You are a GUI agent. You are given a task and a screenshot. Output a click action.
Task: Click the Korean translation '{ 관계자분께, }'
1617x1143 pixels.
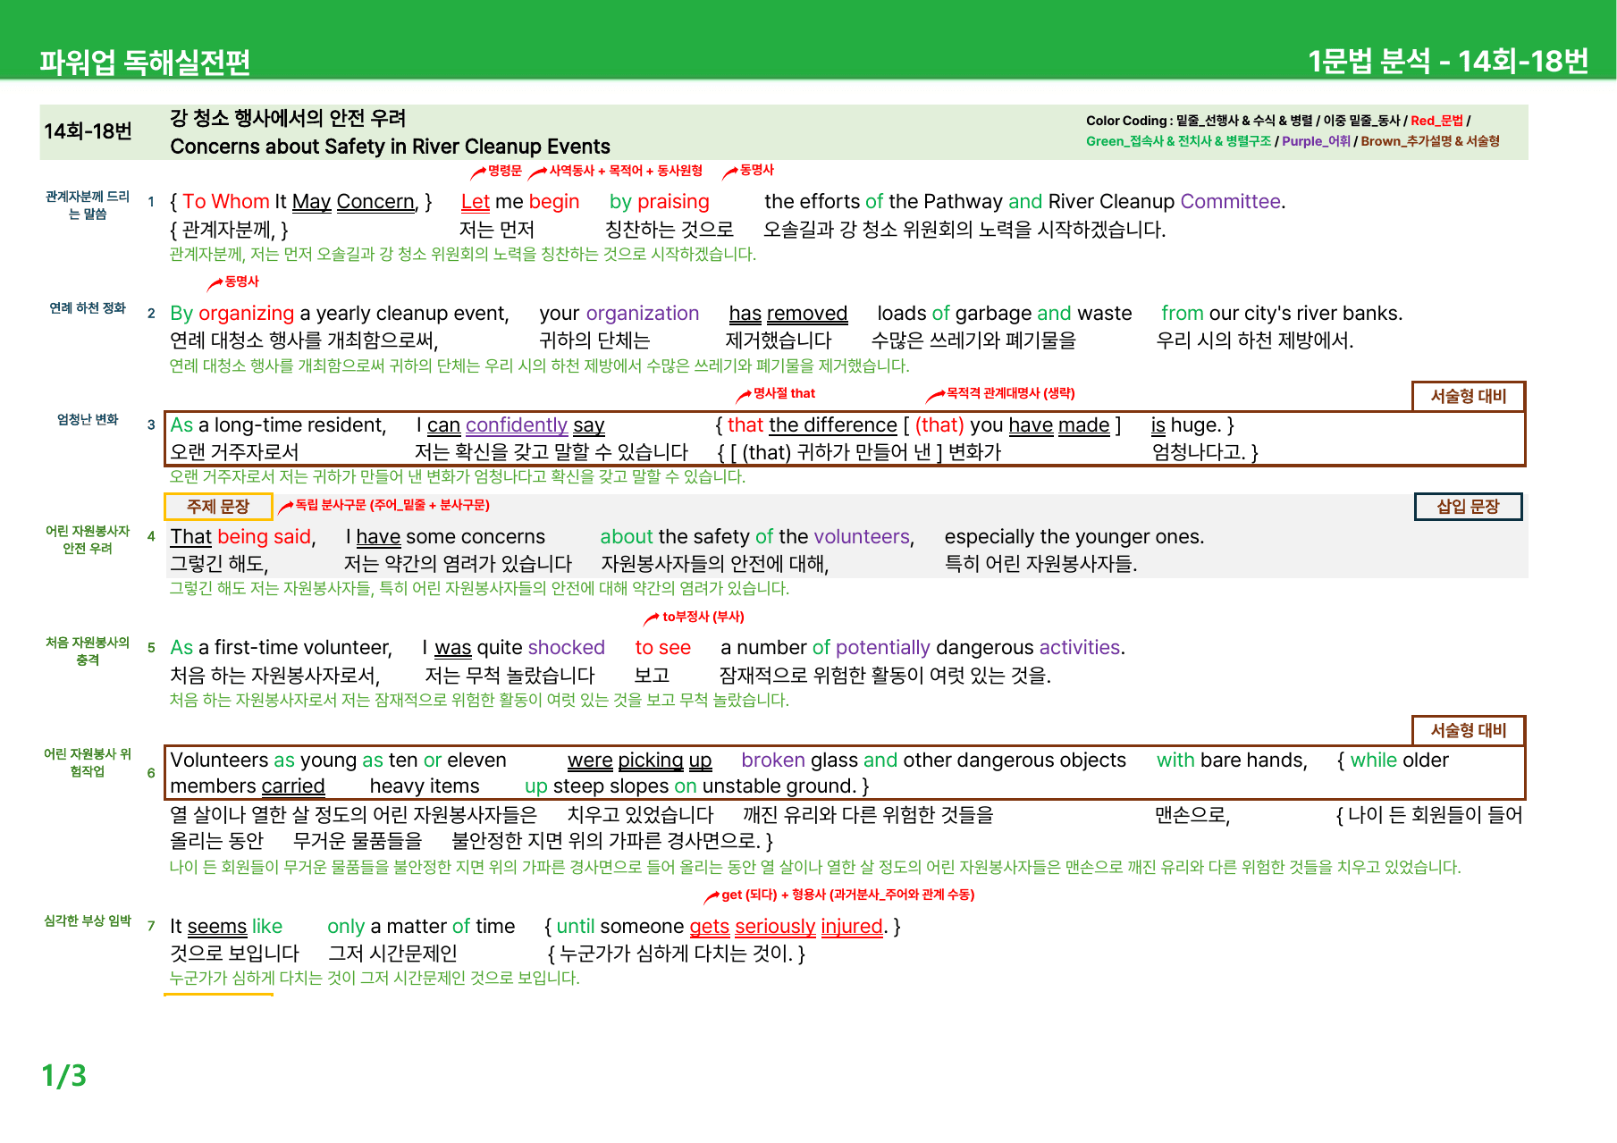coord(229,230)
